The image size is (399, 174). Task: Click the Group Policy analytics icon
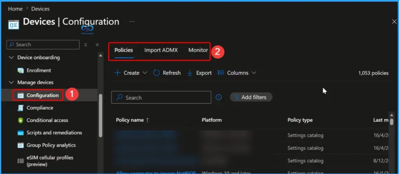click(x=21, y=145)
